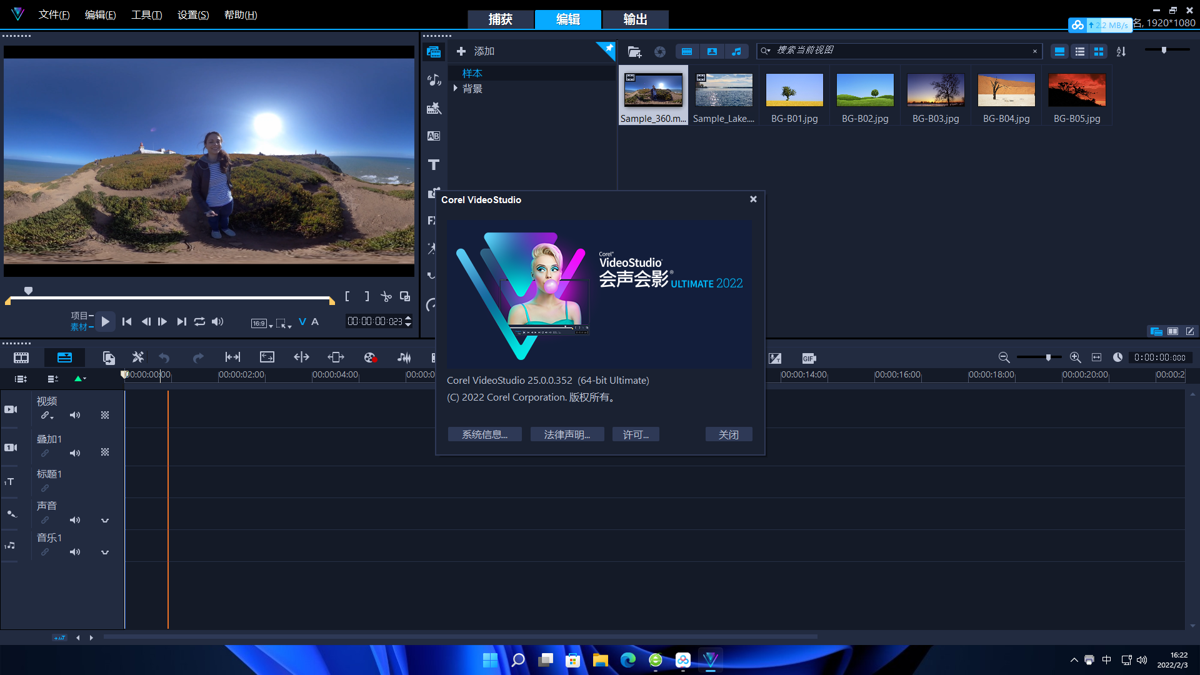Image resolution: width=1200 pixels, height=675 pixels.
Task: Open the green track height dropdown
Action: 80,379
